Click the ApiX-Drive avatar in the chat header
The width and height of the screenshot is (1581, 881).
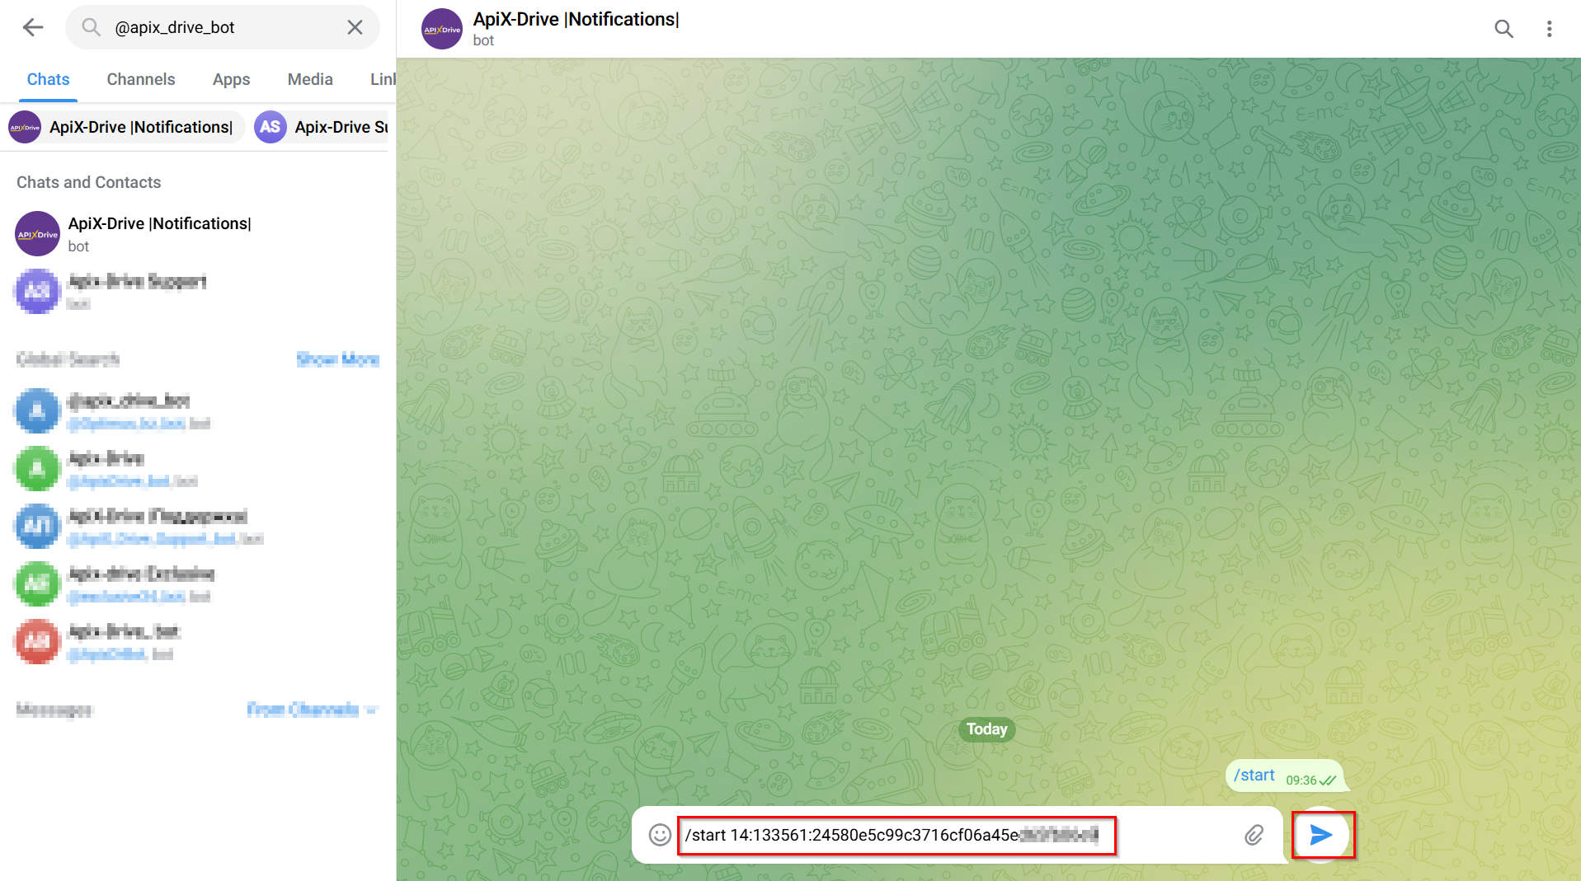click(x=442, y=29)
